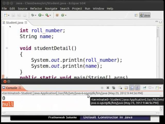The image size is (165, 124).
Task: Open the Refactor menu
Action: coord(36,9)
